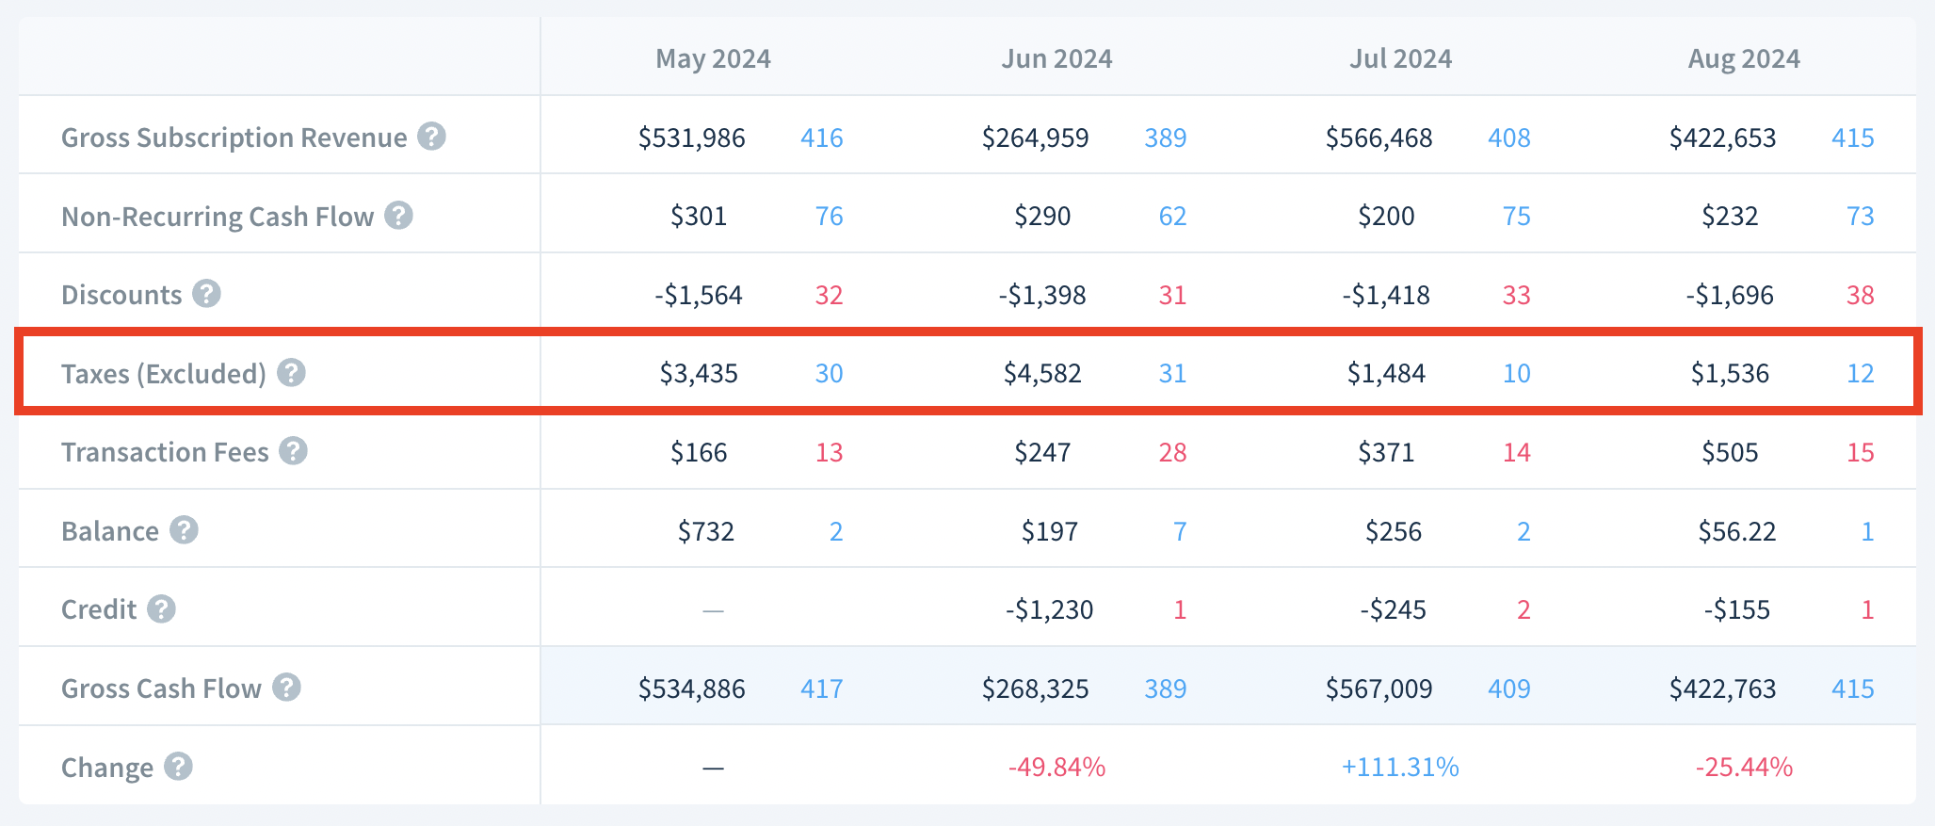Select the Jun 2024 column header
This screenshot has width=1935, height=826.
pos(1056,58)
